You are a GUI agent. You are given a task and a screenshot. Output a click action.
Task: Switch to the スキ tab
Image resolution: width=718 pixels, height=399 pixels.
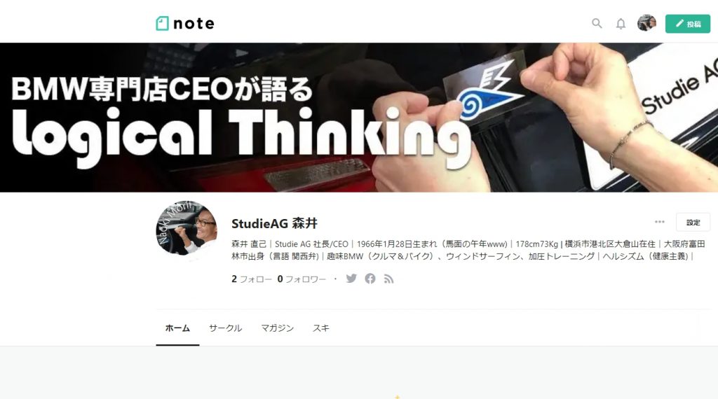(x=320, y=328)
